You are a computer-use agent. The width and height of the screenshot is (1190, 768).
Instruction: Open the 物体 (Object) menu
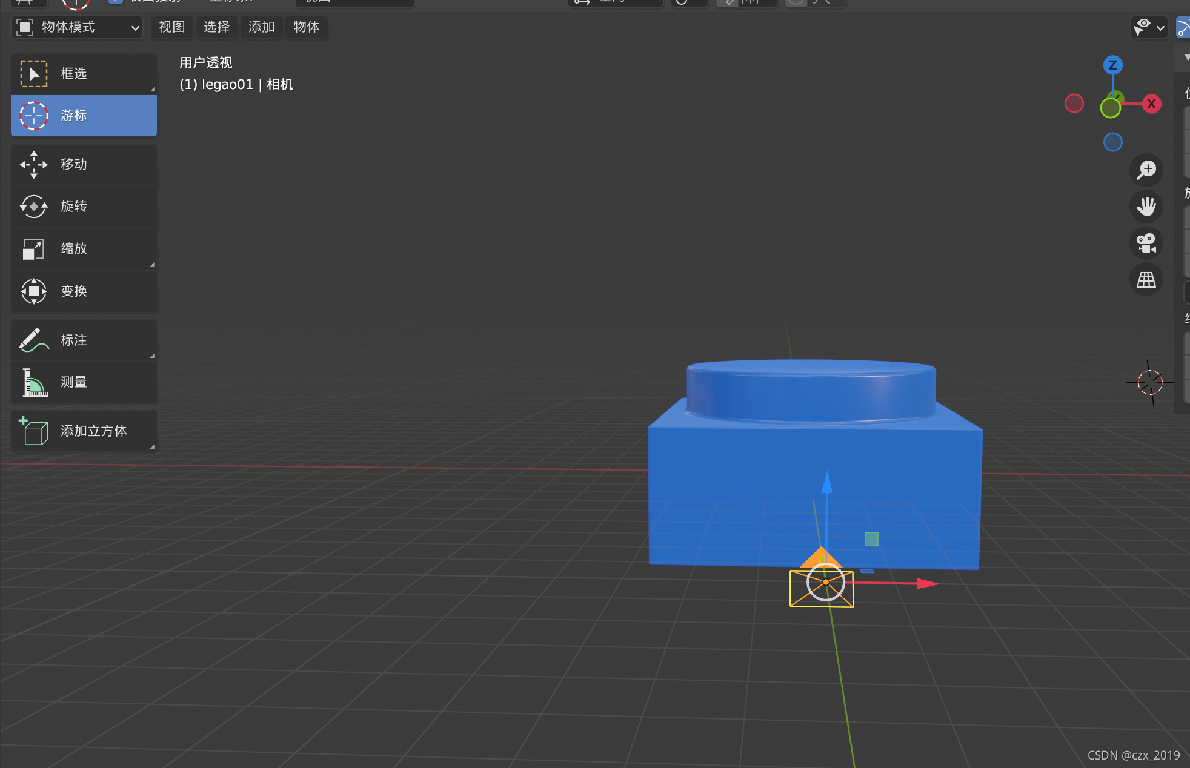tap(307, 27)
